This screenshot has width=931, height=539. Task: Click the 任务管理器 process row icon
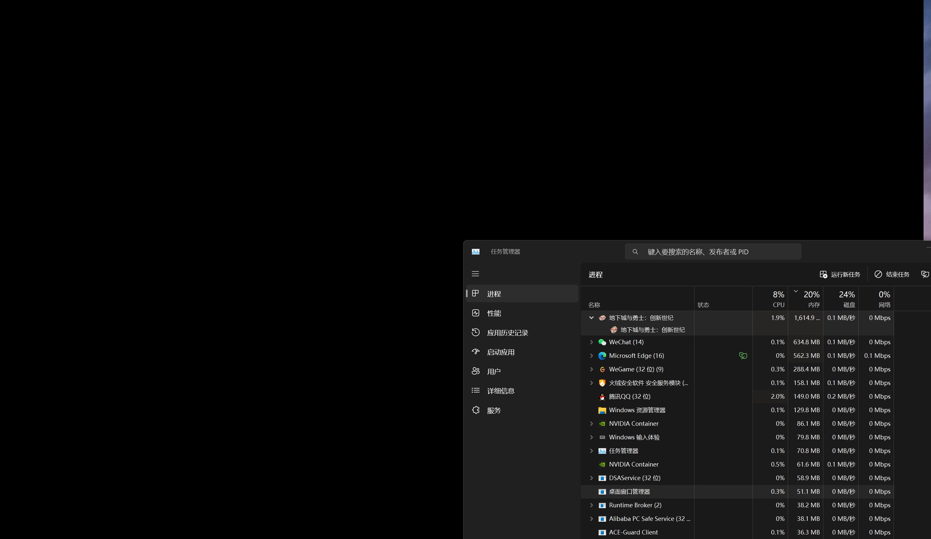pos(602,451)
